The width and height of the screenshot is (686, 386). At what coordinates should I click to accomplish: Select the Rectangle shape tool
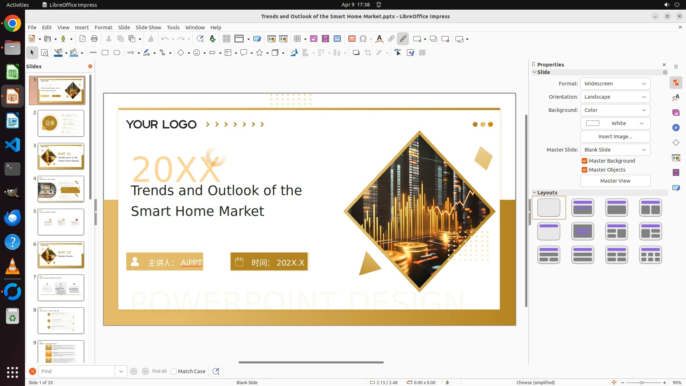[105, 53]
